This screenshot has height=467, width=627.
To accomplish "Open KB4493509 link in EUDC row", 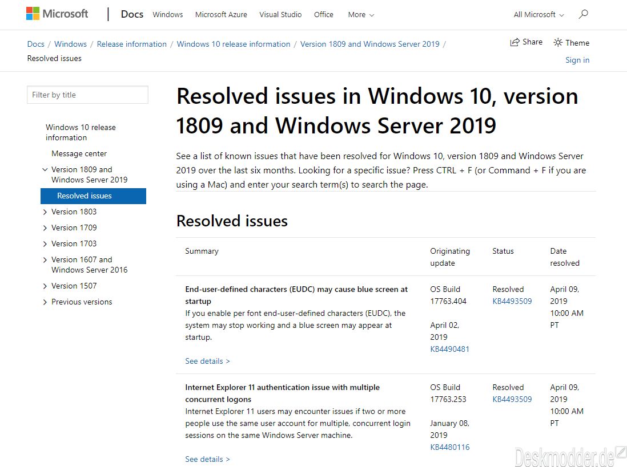I will pyautogui.click(x=512, y=301).
